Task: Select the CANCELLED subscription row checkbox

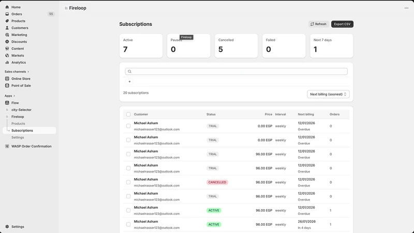Action: 128,182
